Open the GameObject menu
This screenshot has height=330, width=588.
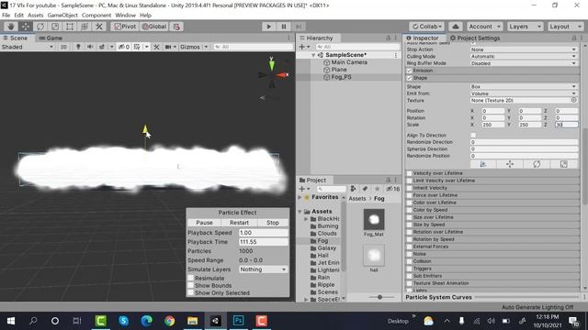62,16
